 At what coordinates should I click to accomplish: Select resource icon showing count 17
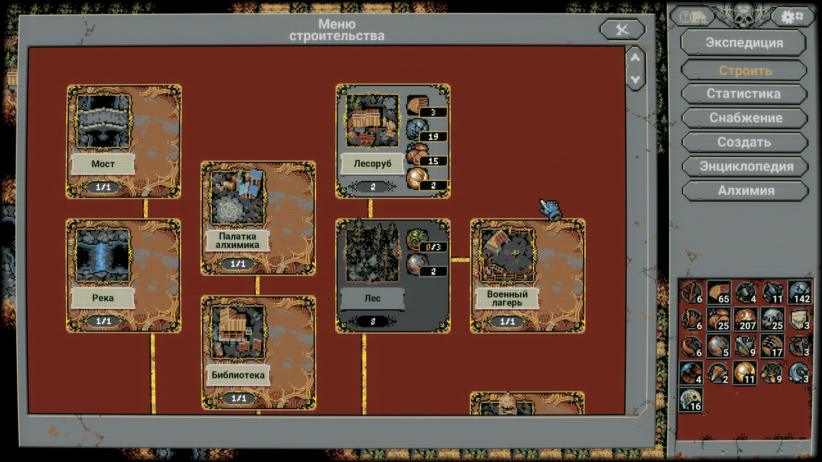coord(772,346)
